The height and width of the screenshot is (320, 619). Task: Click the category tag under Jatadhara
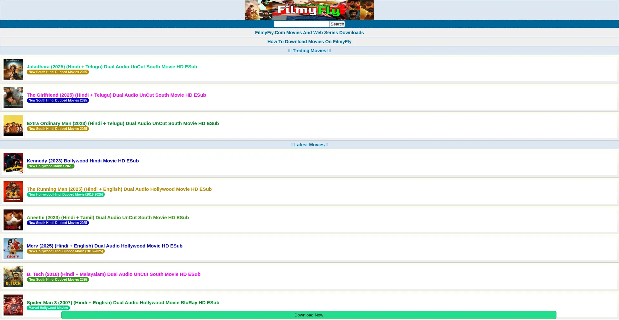(x=58, y=72)
